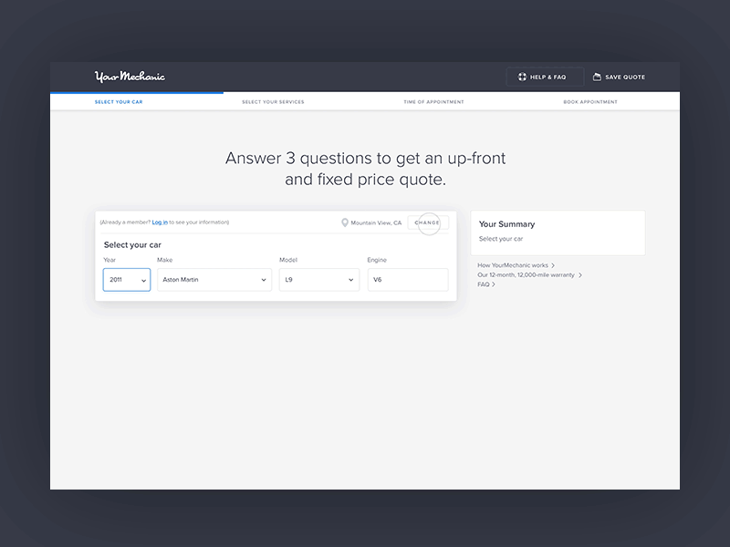Click the Help & FAQ question mark icon
Screen dimensions: 730x547
click(520, 77)
